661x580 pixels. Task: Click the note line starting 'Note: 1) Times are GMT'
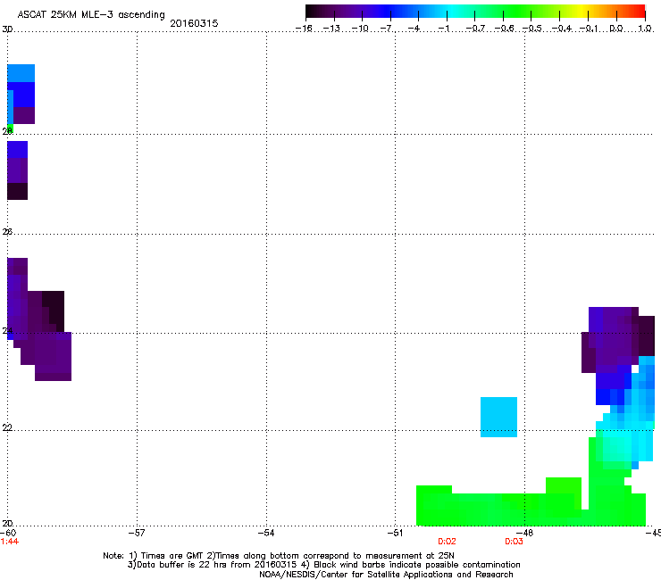point(278,556)
